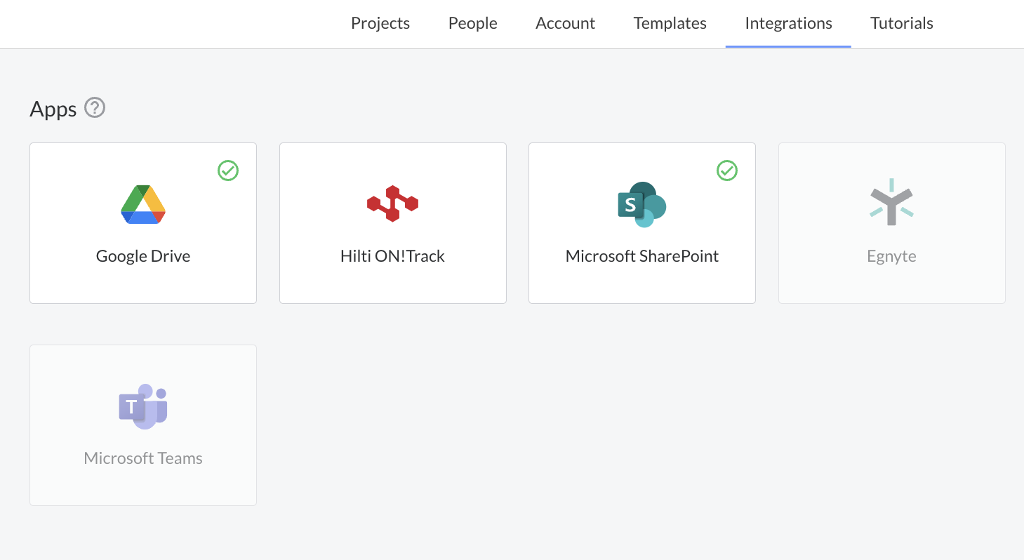Click the Integrations tab

click(788, 23)
